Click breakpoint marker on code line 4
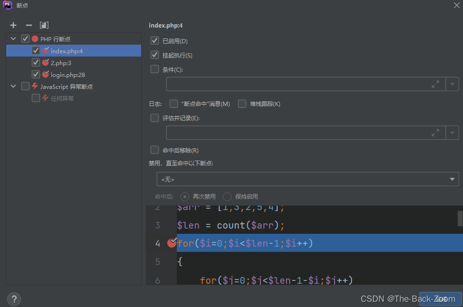 point(172,243)
